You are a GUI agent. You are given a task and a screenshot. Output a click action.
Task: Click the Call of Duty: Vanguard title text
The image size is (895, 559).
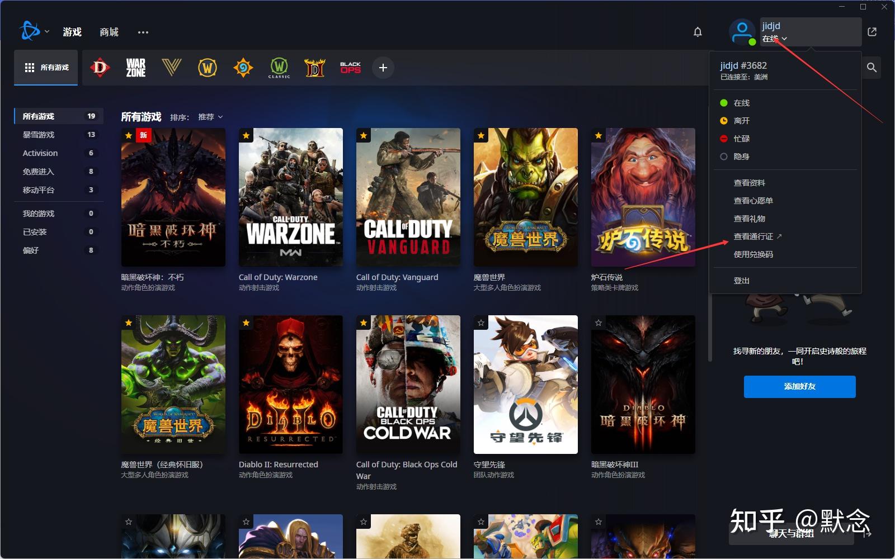(397, 277)
